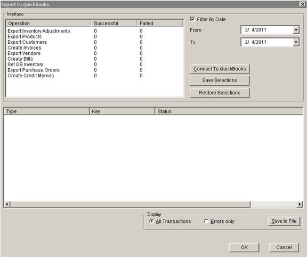Select the Errors only radio button
The image size is (307, 257).
click(206, 221)
